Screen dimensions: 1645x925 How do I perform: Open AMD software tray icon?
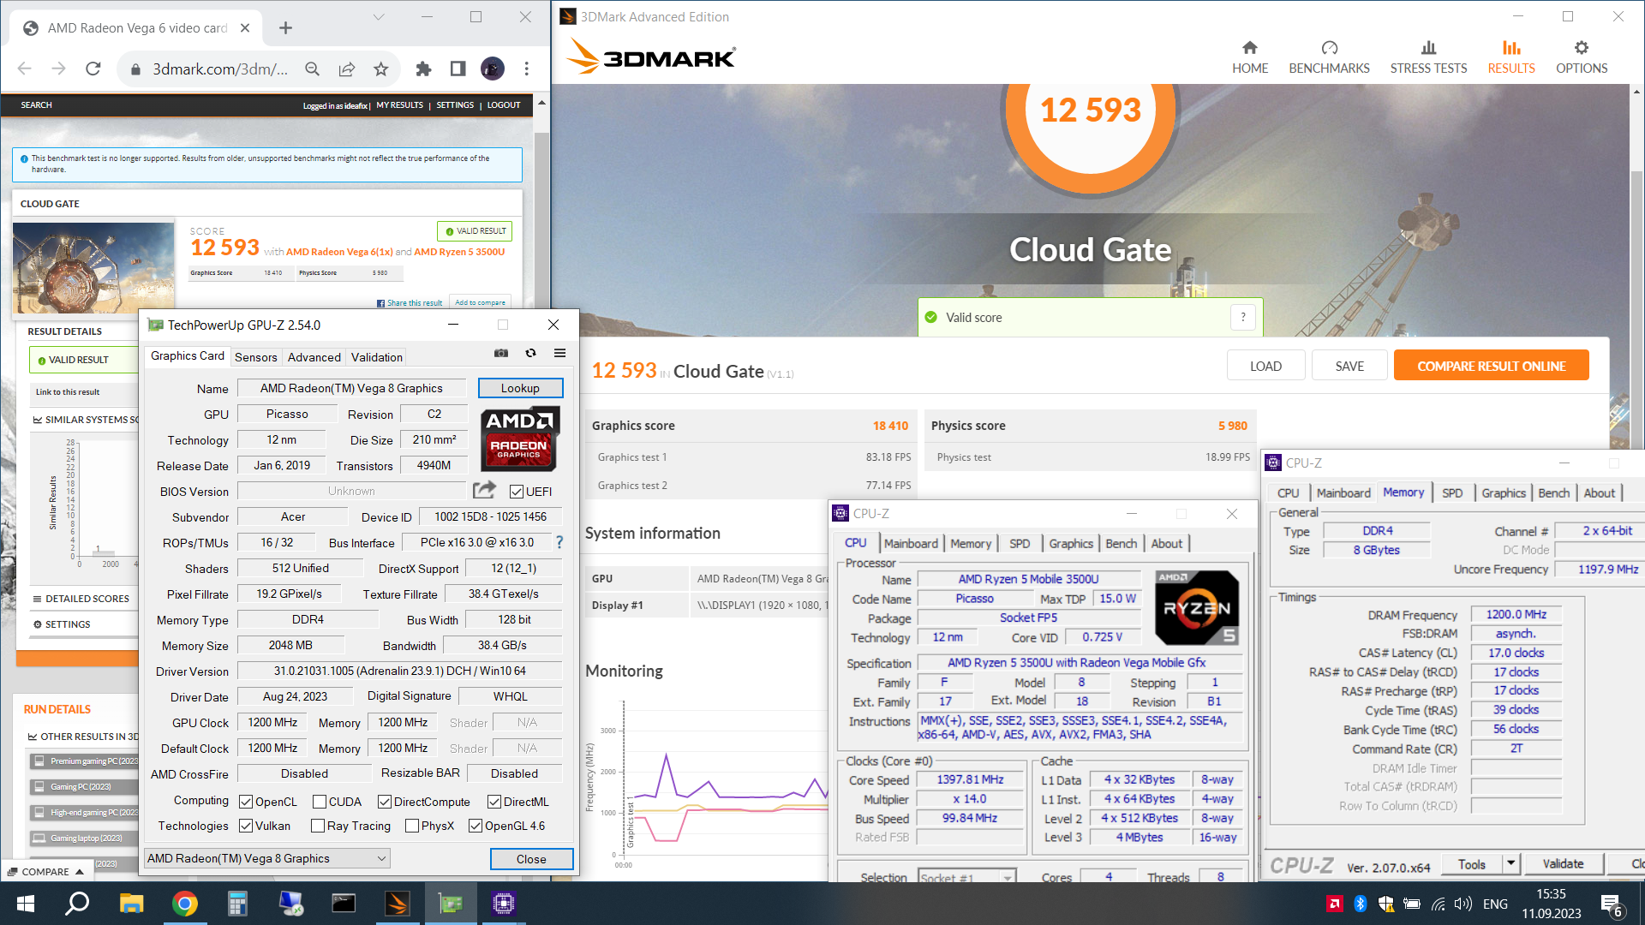(1334, 904)
